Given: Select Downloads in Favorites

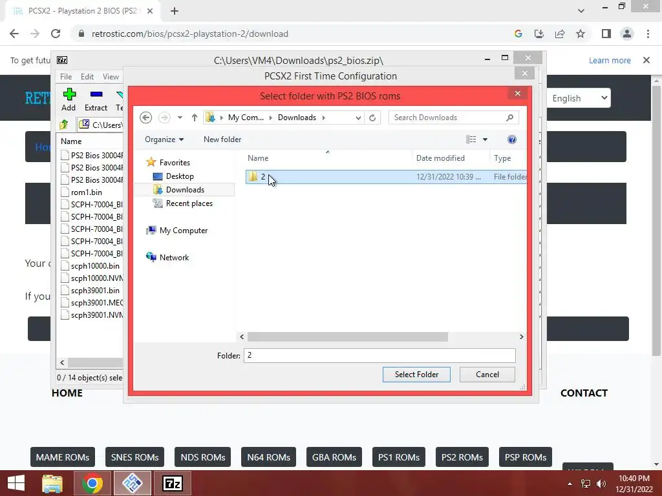Looking at the screenshot, I should (185, 190).
